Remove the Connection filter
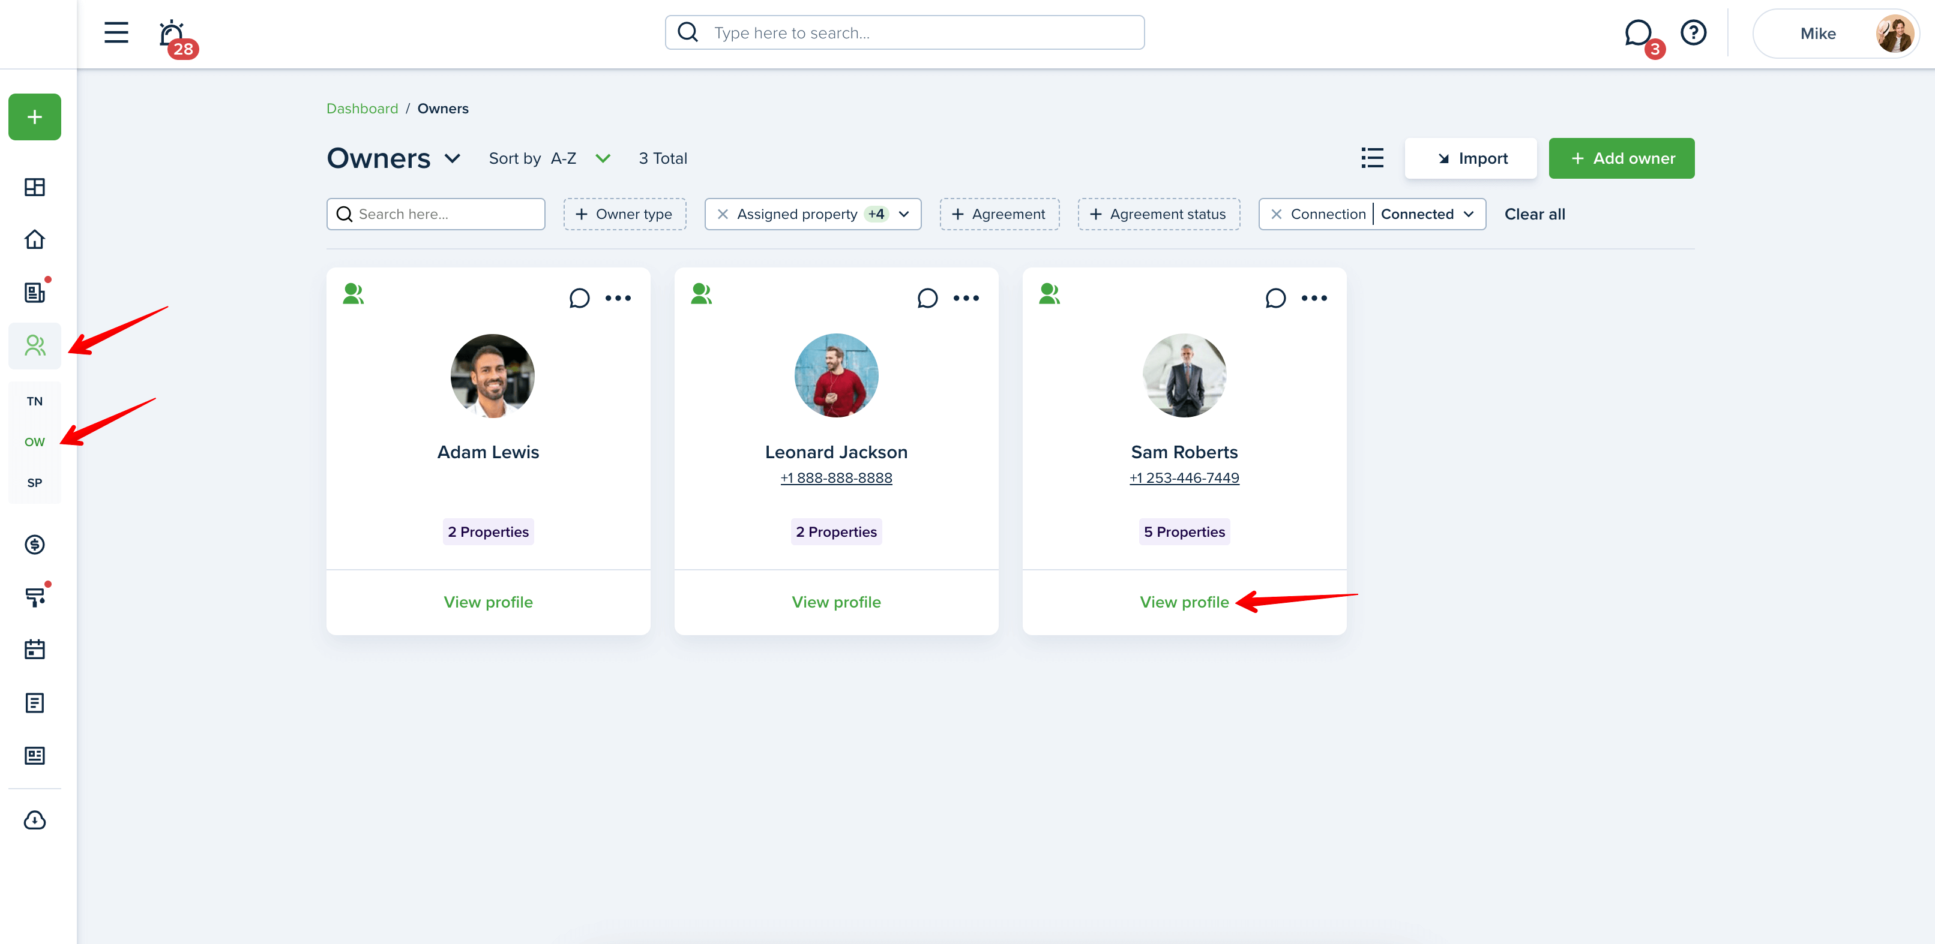 click(x=1275, y=214)
